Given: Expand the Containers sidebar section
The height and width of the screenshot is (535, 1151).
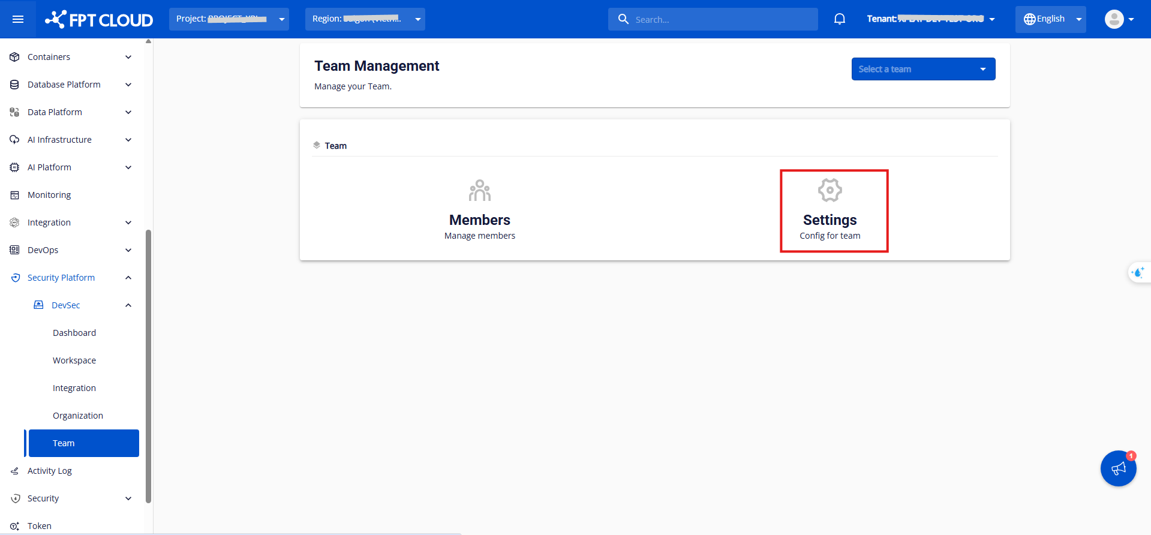Looking at the screenshot, I should click(x=71, y=57).
